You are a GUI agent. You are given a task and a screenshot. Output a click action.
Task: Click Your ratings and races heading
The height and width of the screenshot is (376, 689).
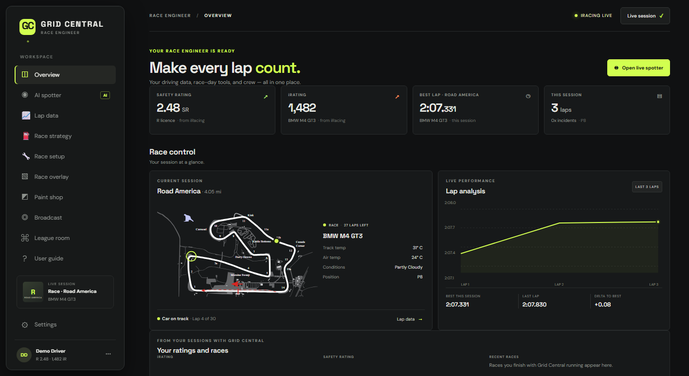pos(193,350)
